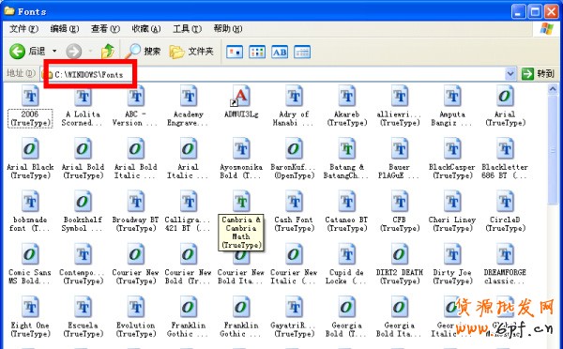This screenshot has width=563, height=349.
Task: Select the Academy Engraved font
Action: (x=188, y=106)
